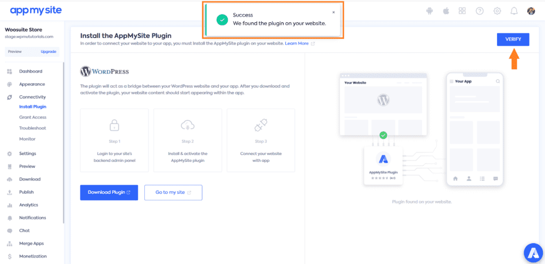
Task: Click the Merge Apps hierarchy icon
Action: 10,243
